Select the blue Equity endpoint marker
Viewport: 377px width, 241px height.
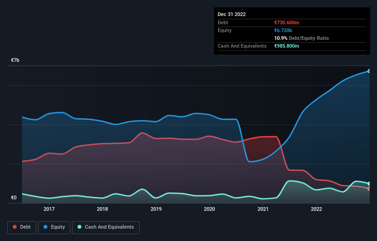[x=369, y=71]
